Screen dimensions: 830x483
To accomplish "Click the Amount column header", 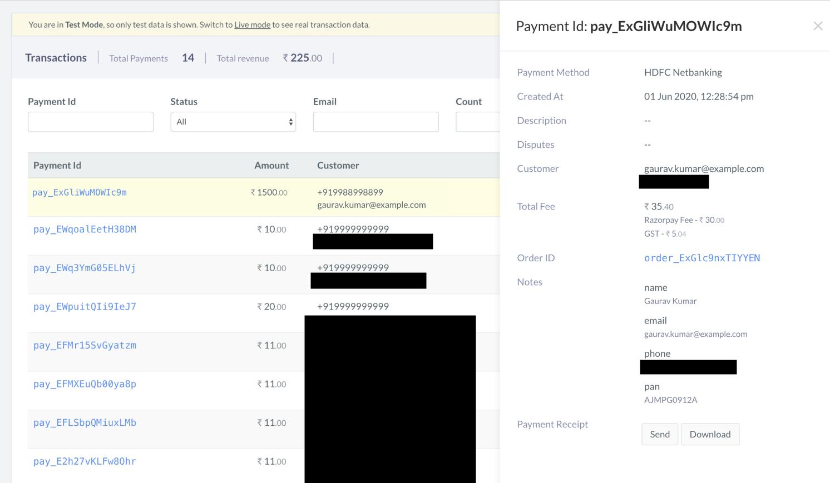I will (x=271, y=165).
